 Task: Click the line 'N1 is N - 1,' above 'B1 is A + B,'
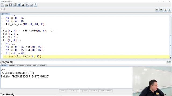coord(15,18)
